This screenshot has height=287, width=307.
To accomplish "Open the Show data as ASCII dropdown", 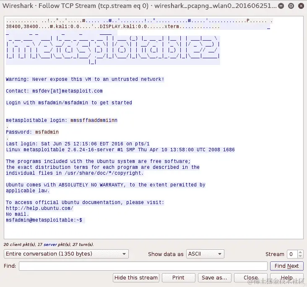I will coord(205,254).
